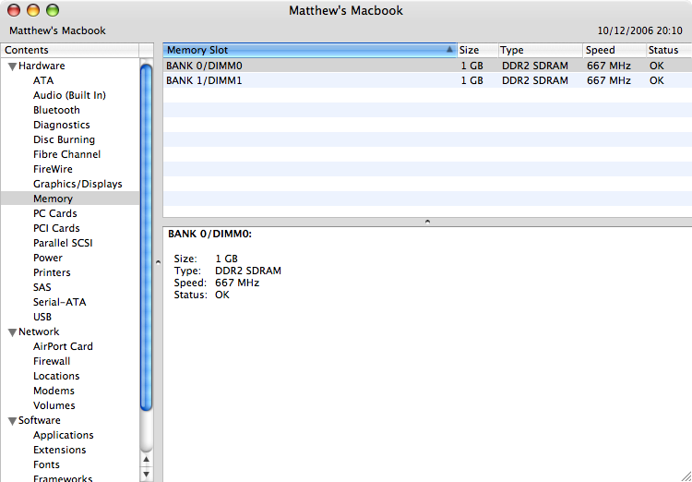Sort table by Status column
Viewport: 692px width, 482px height.
[x=669, y=51]
